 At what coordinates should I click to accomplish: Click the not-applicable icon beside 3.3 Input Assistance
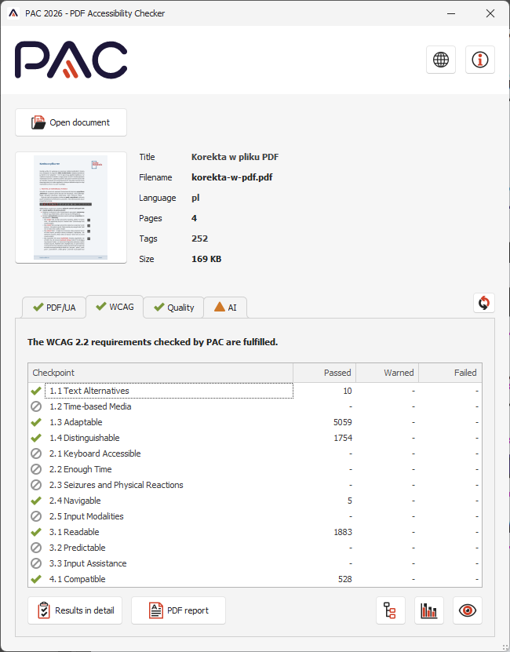coord(36,563)
